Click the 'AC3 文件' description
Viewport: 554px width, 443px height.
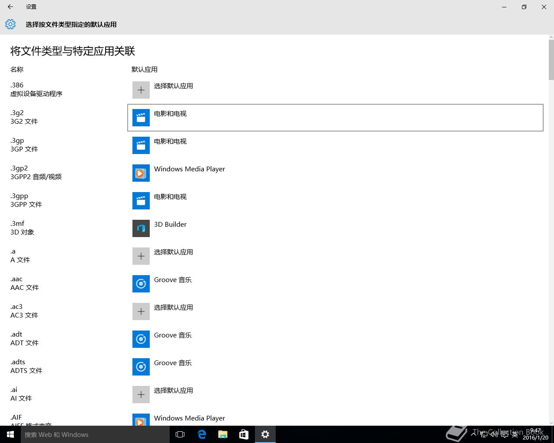(x=24, y=315)
